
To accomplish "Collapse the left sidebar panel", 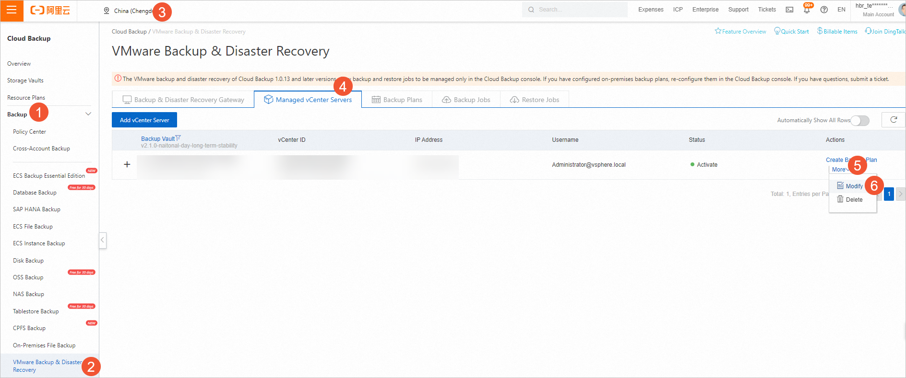I will [103, 240].
